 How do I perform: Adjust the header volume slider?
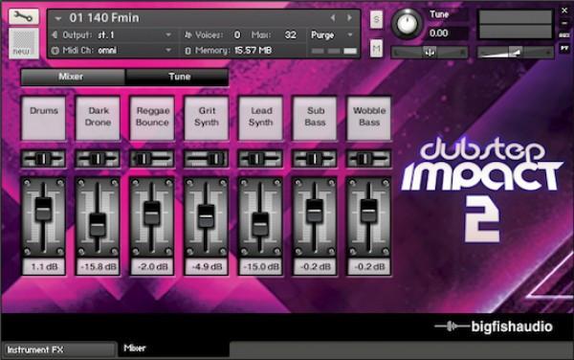pos(515,53)
